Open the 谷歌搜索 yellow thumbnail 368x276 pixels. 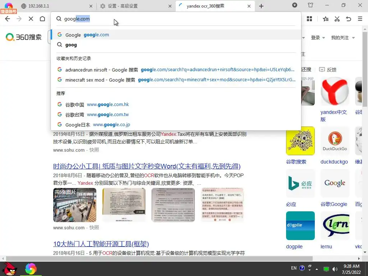300,141
